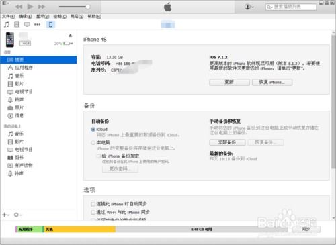Click the 立即备份 button
Image resolution: width=336 pixels, height=245 pixels.
(x=227, y=142)
